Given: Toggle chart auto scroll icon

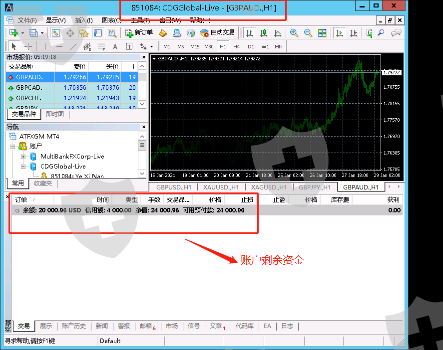Looking at the screenshot, I should [339, 33].
